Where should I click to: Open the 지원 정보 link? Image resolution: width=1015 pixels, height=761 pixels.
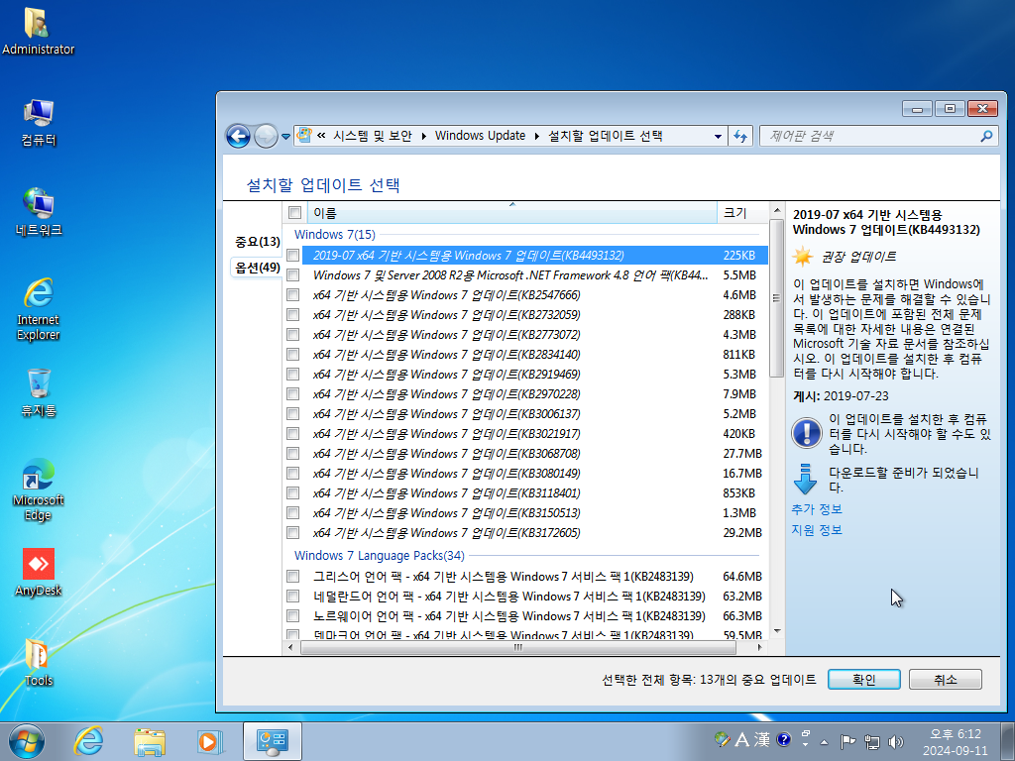point(817,530)
